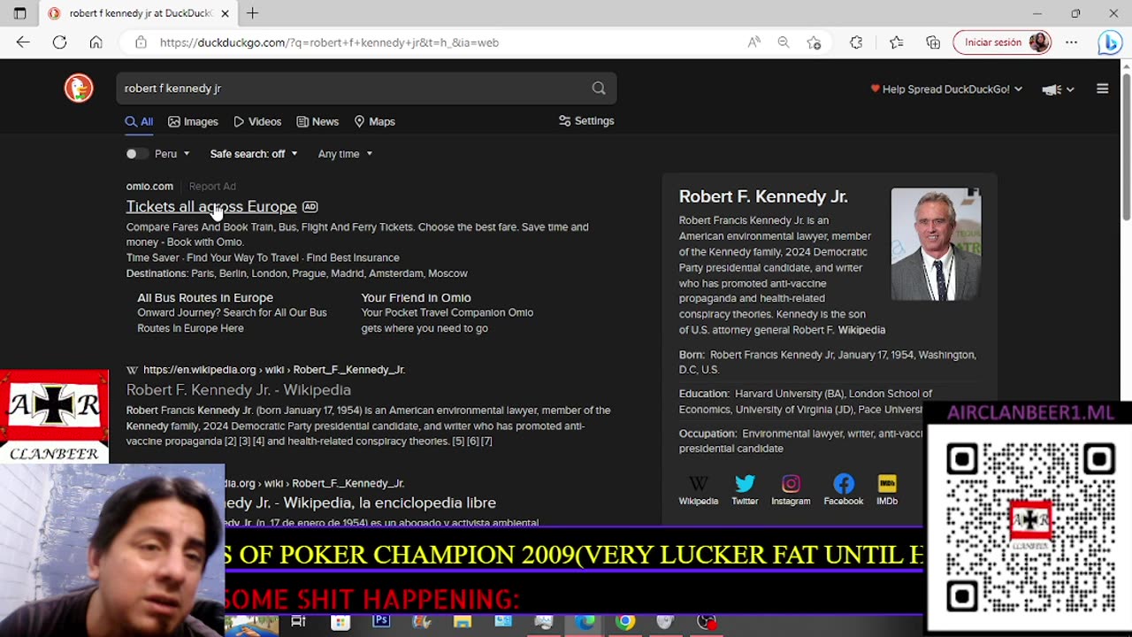Open the Wikipedia la enciclopedia libre result
The width and height of the screenshot is (1132, 637).
click(360, 503)
